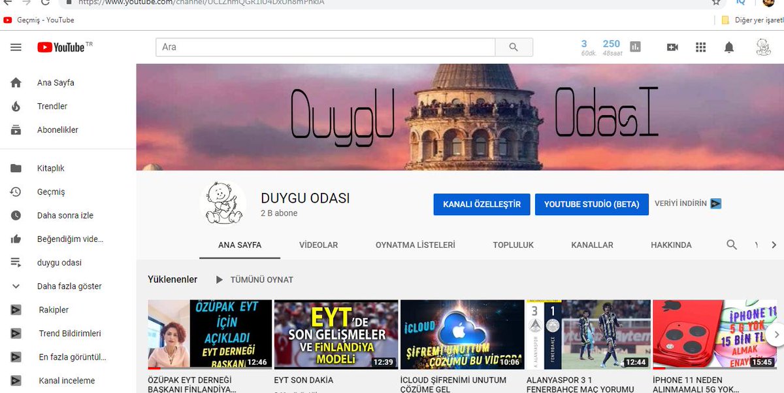Open Diğer yer işaretleri bookmarks folder
This screenshot has height=393, width=784.
752,20
